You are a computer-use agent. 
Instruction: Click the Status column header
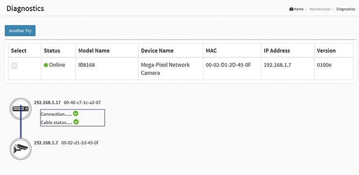[x=52, y=50]
